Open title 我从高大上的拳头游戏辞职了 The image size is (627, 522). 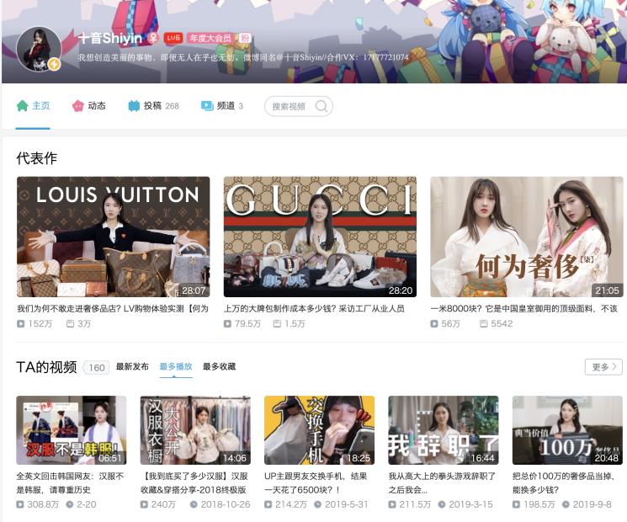pyautogui.click(x=442, y=482)
